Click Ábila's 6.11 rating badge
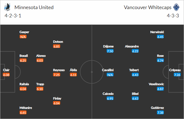 pos(73,75)
